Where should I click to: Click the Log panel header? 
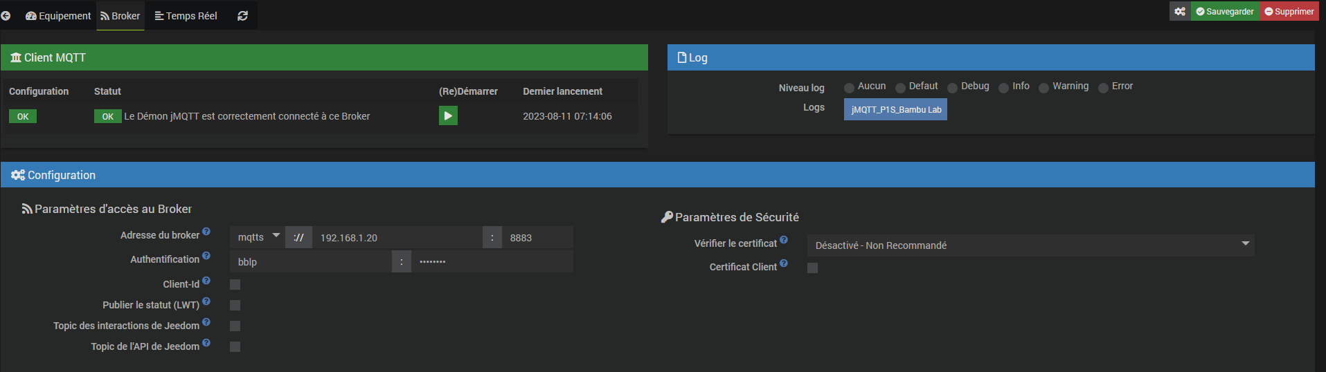click(991, 57)
